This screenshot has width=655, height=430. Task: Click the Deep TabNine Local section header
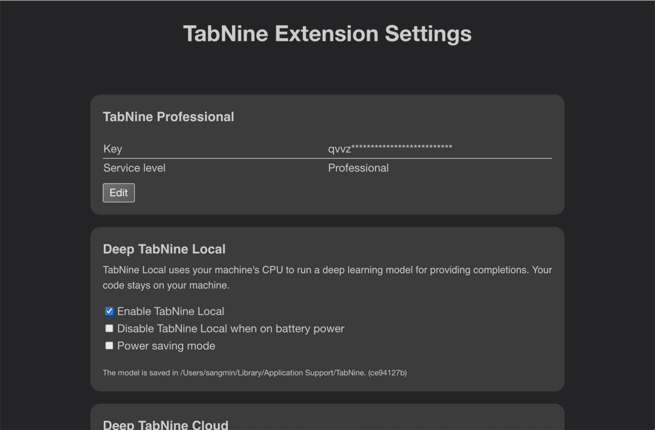coord(164,249)
